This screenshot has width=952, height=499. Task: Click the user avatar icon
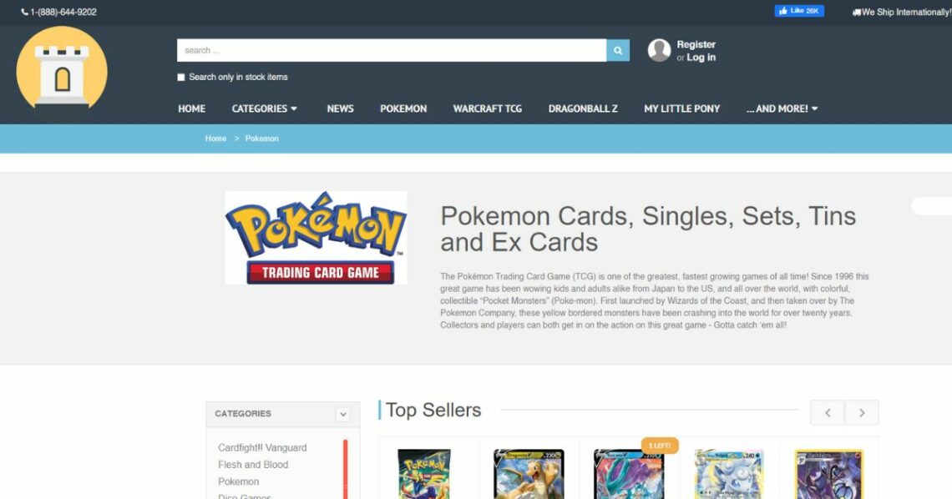pyautogui.click(x=659, y=50)
